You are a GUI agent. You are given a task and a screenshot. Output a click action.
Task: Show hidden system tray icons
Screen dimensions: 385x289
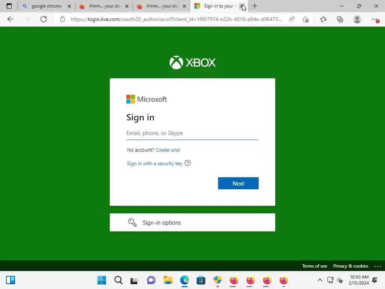click(320, 280)
